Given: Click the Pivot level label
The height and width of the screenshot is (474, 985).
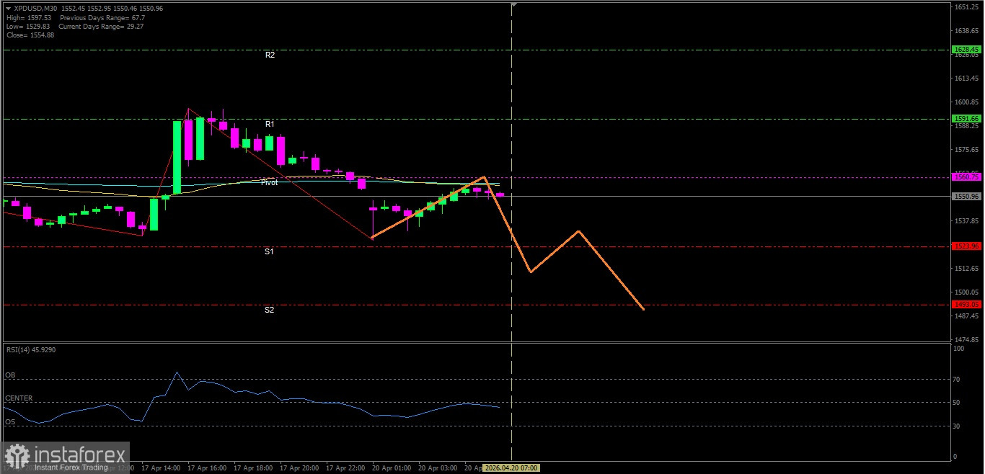Looking at the screenshot, I should point(269,183).
